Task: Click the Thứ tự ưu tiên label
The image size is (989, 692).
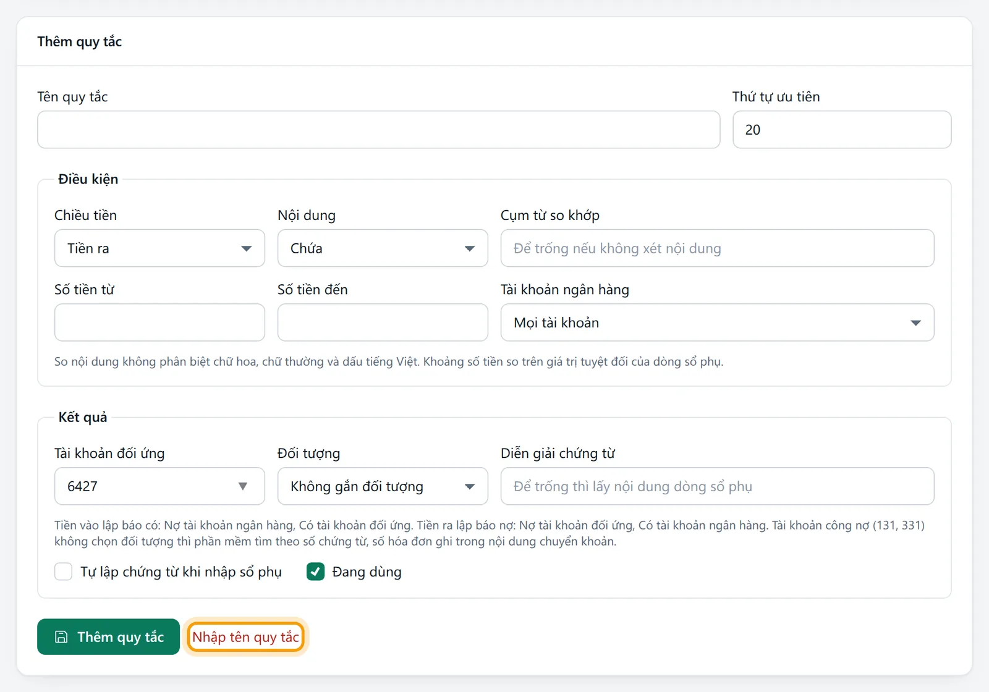Action: [x=776, y=97]
